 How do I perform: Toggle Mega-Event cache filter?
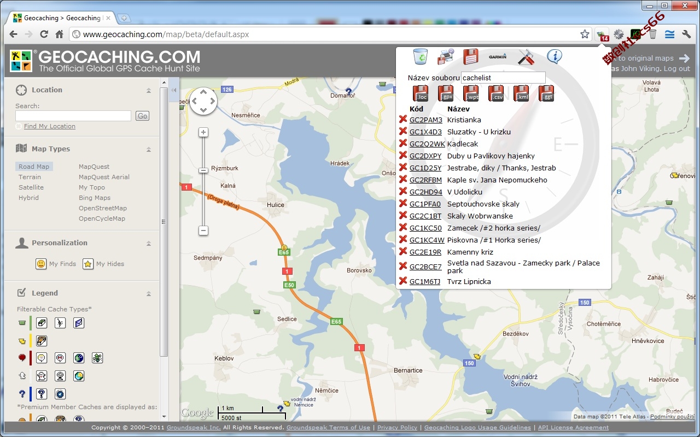coord(60,358)
